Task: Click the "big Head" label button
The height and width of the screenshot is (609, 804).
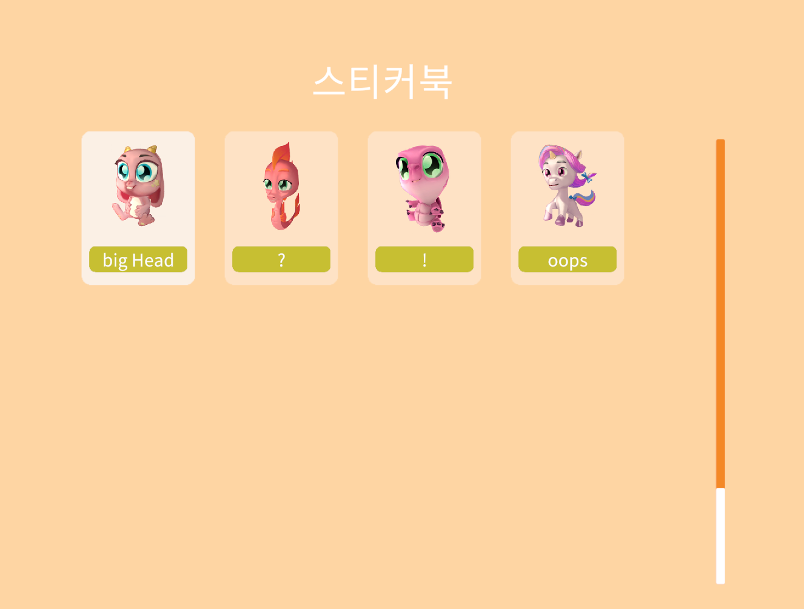Action: point(138,259)
